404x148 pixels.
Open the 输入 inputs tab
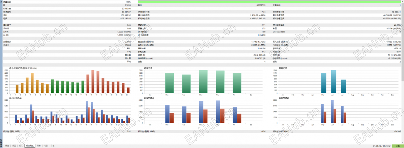coord(21,146)
